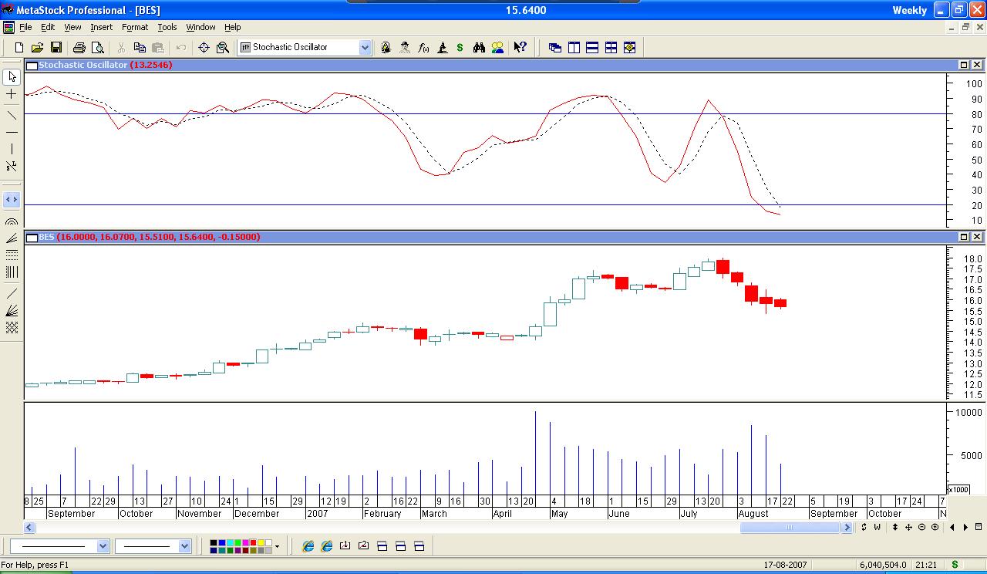Open Print Preview icon
The width and height of the screenshot is (987, 574).
(97, 47)
